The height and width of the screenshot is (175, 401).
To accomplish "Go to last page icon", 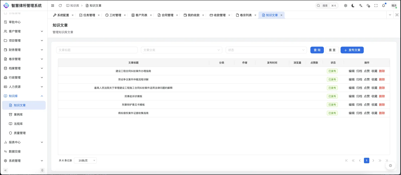I will 387,160.
